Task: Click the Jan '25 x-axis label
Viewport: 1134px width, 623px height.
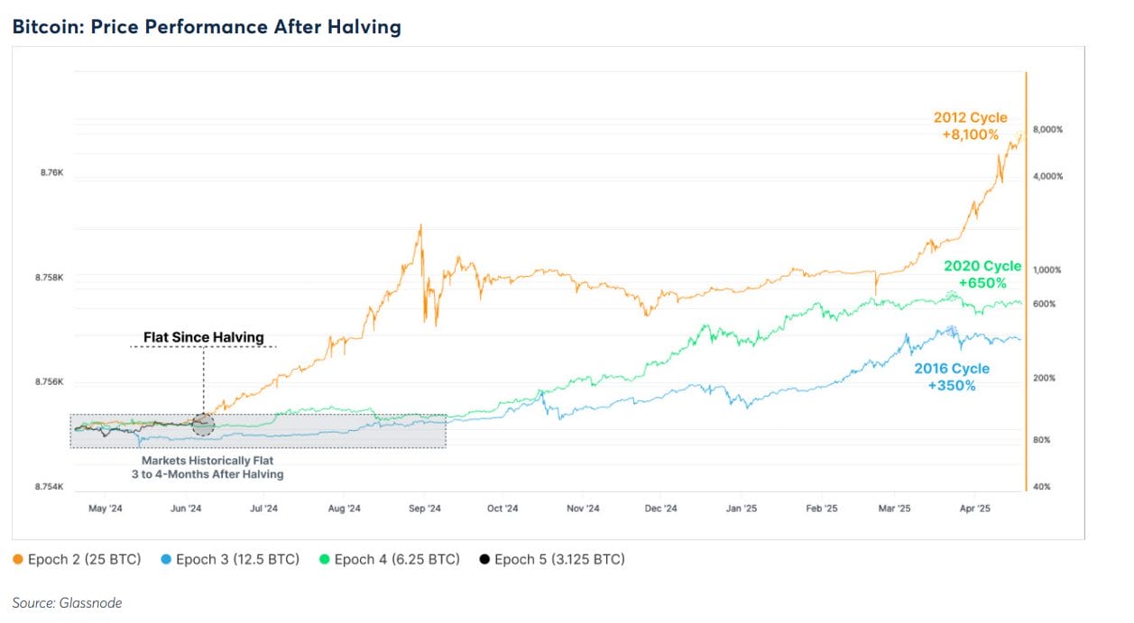Action: (742, 508)
